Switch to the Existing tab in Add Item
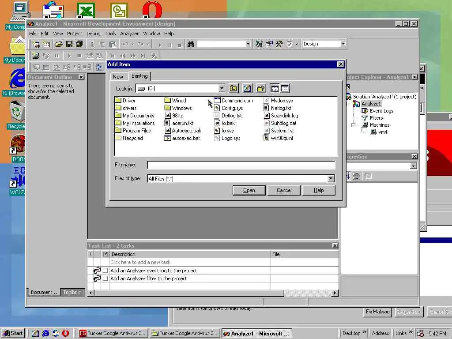This screenshot has width=452, height=339. pyautogui.click(x=139, y=76)
